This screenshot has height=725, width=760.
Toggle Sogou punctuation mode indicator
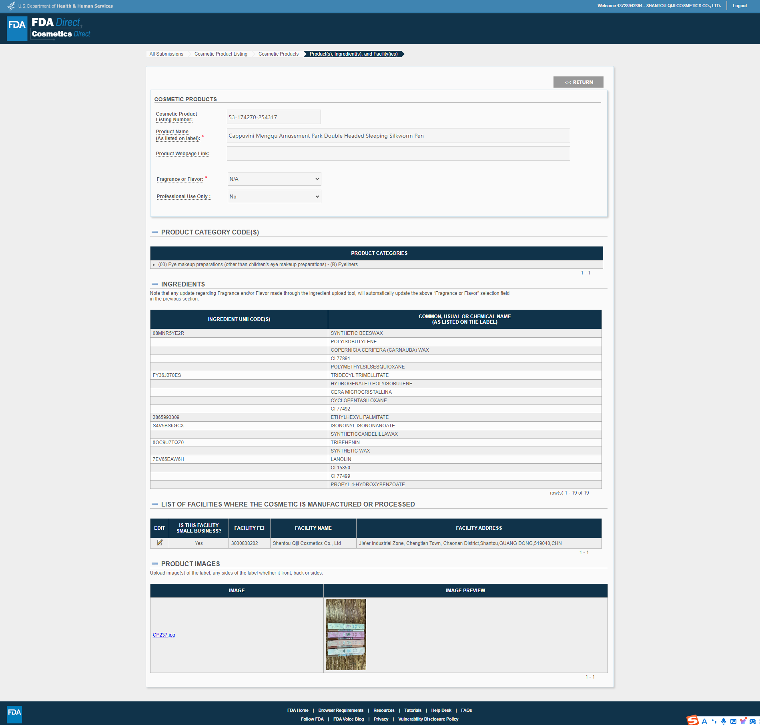click(x=714, y=721)
